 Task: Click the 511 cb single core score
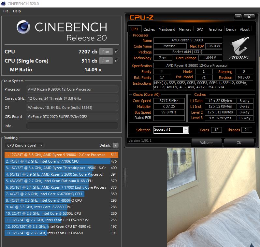pyautogui.click(x=89, y=61)
